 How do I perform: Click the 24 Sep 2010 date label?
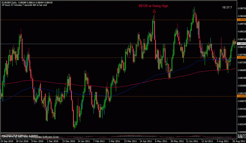coord(7,141)
